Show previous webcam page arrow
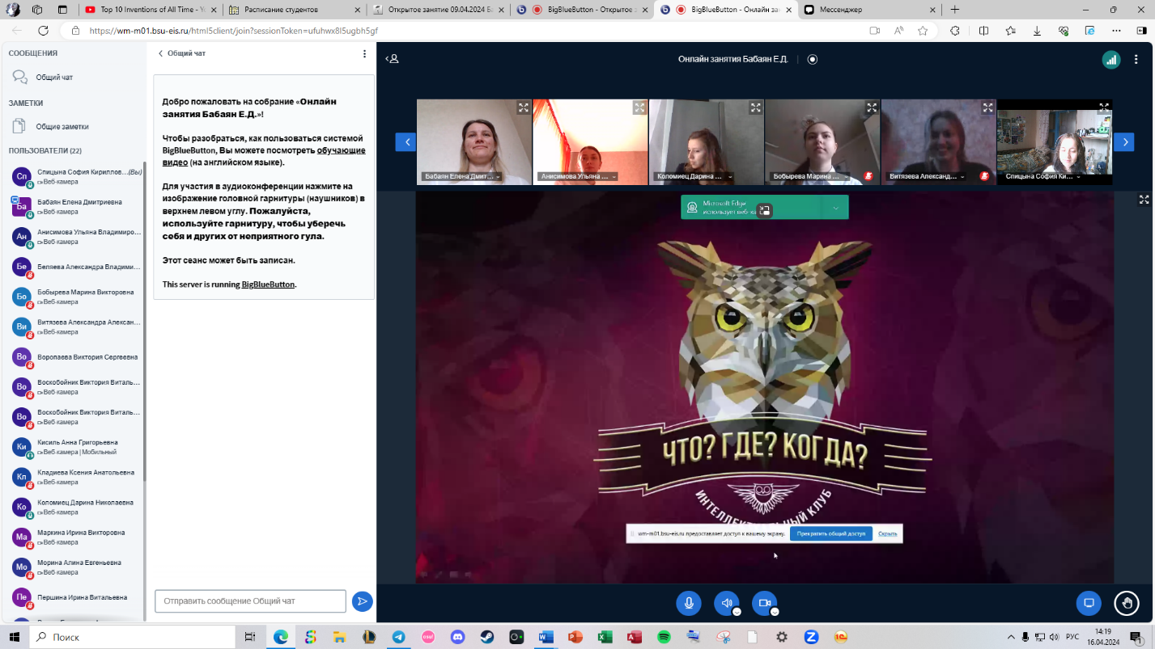The width and height of the screenshot is (1155, 649). 406,141
